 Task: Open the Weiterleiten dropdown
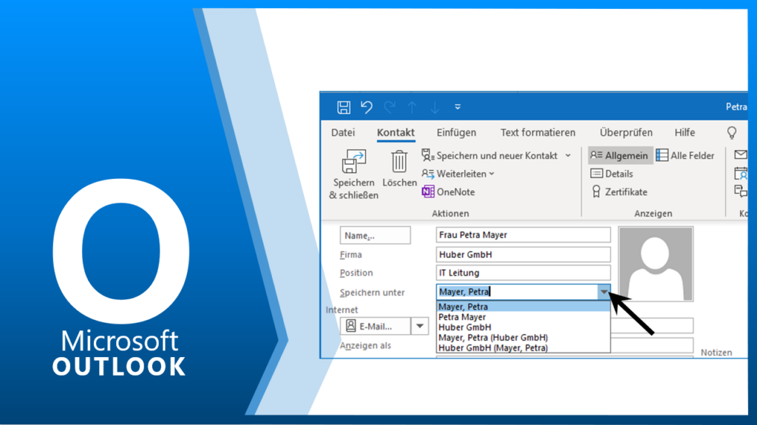(458, 174)
